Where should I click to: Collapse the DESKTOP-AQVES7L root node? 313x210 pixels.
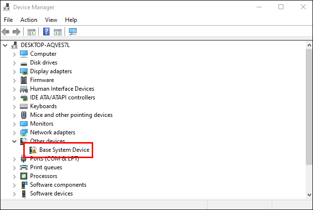[5, 45]
